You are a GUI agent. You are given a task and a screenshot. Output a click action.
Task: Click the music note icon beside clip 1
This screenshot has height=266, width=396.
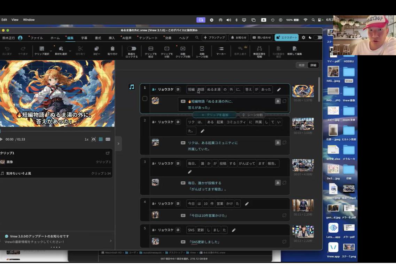pos(132,87)
